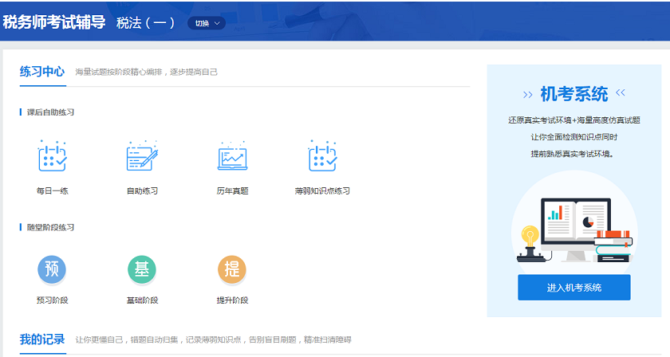Click the 切换 subject switch dropdown

207,23
